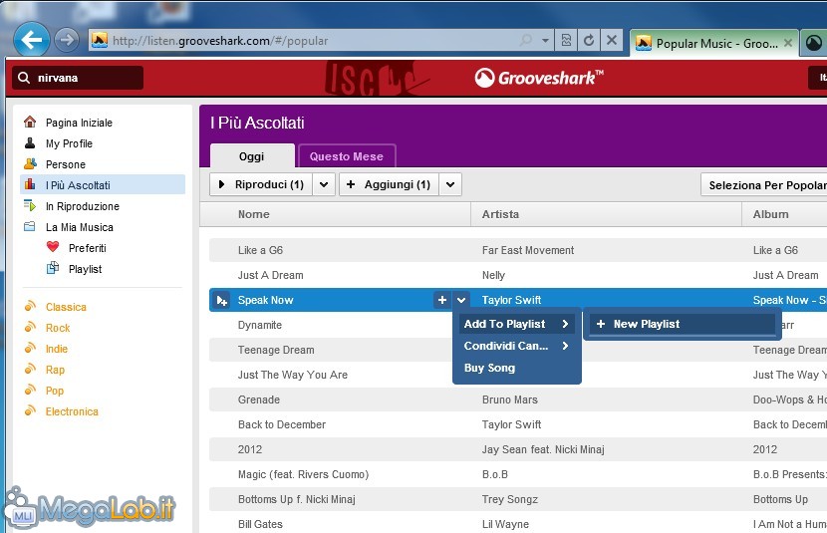Image resolution: width=827 pixels, height=533 pixels.
Task: Click the Grooveshark search magnifier icon
Action: tap(24, 78)
